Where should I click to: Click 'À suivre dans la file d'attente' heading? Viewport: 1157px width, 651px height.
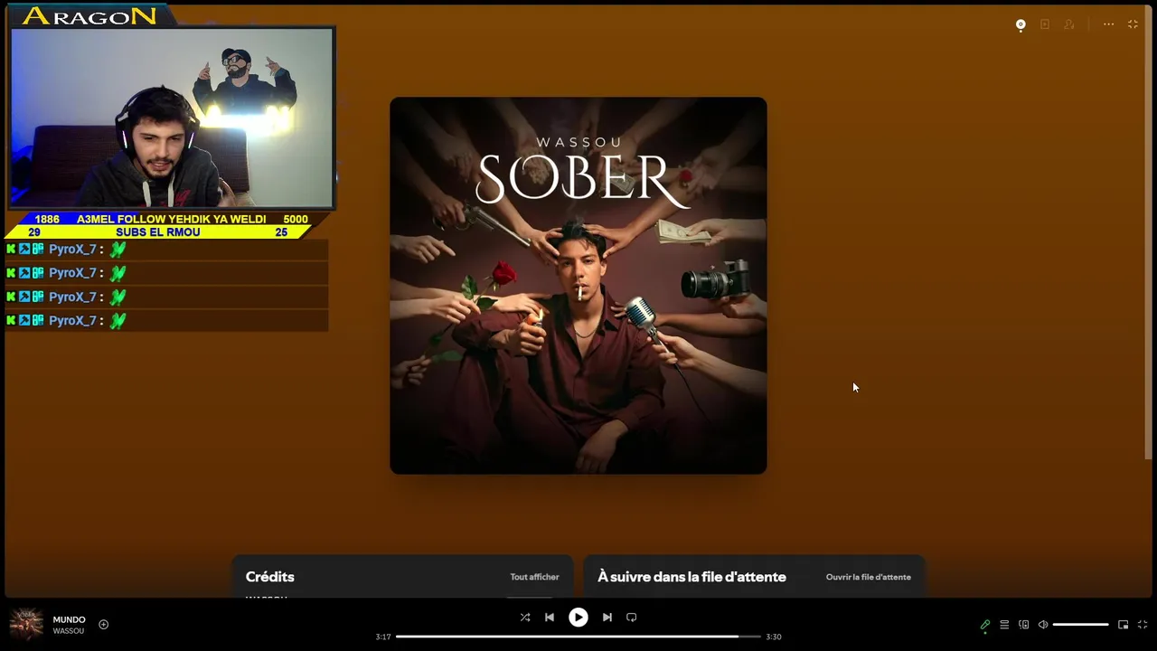691,577
